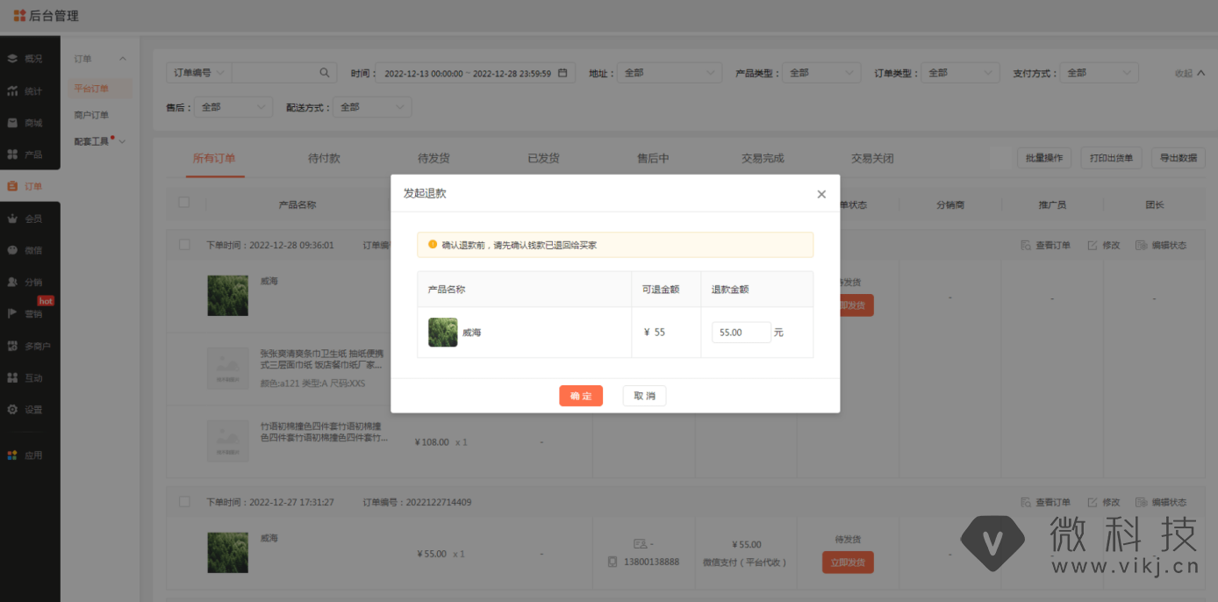Click the search magnifier icon in order number field
Viewport: 1218px width, 602px height.
(324, 73)
